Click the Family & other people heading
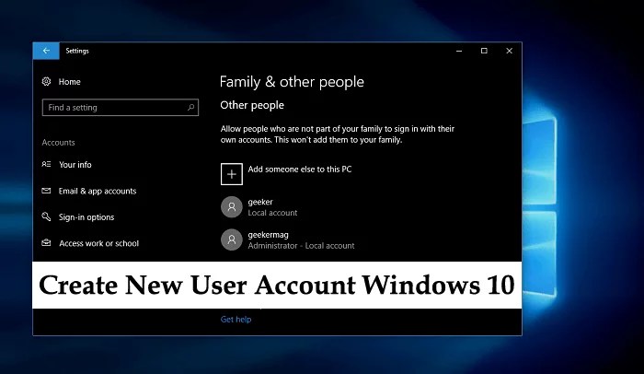644x374 pixels. [x=292, y=82]
